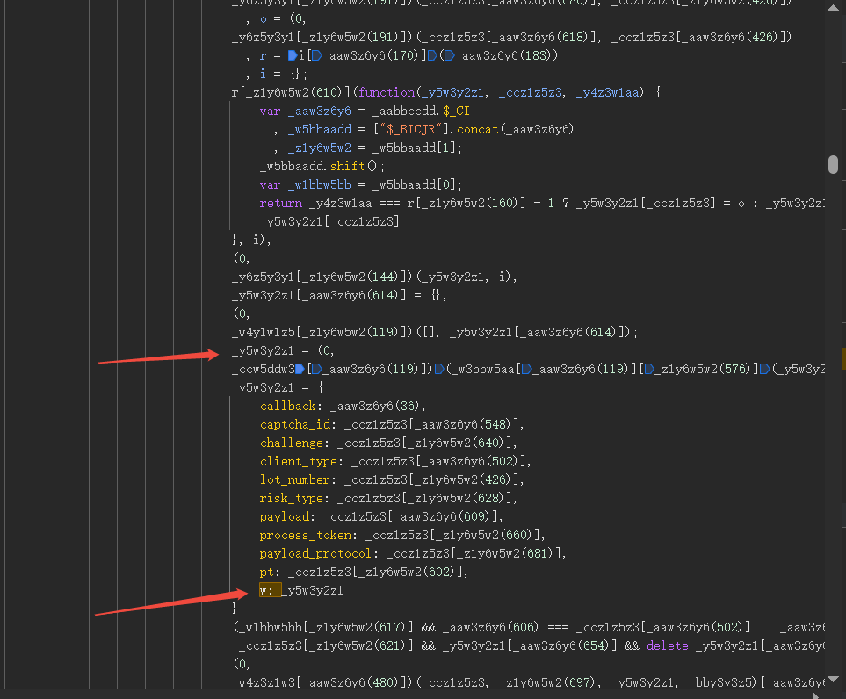Click the highlighted 'w:' property key

pos(271,590)
